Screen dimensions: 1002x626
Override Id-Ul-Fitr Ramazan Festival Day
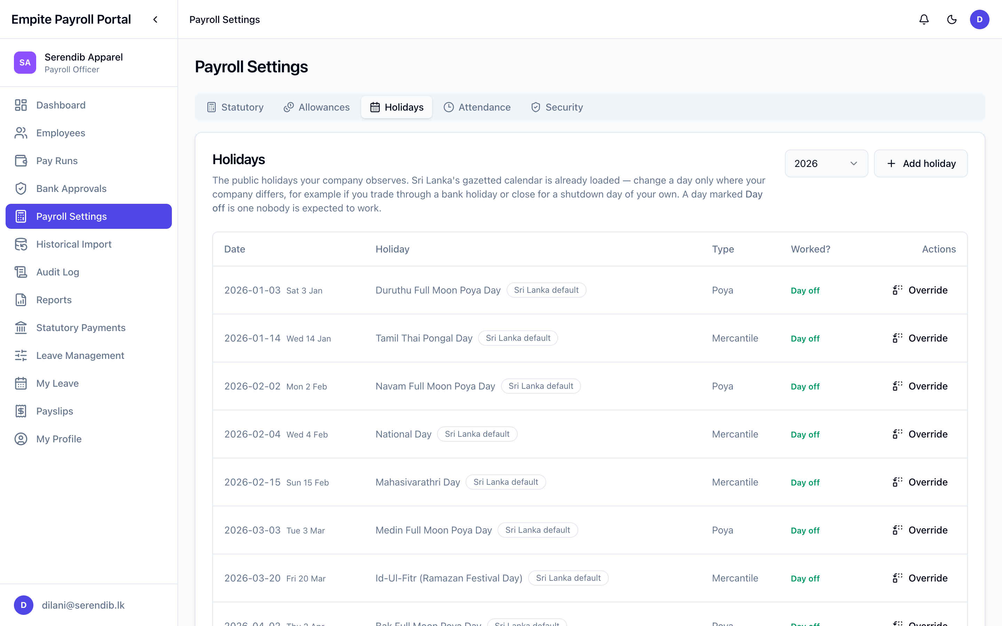click(x=920, y=578)
